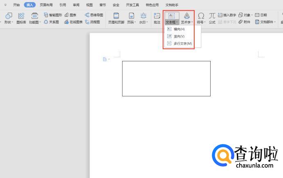Click the greyed 首字下沉 drop cap
This screenshot has width=283, height=178.
pyautogui.click(x=227, y=22)
